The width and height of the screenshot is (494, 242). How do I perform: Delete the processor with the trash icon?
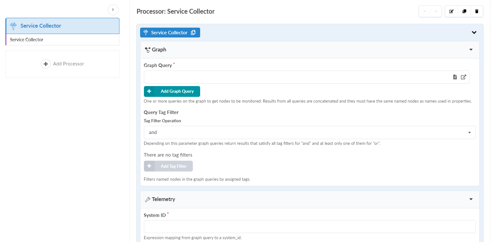click(477, 11)
